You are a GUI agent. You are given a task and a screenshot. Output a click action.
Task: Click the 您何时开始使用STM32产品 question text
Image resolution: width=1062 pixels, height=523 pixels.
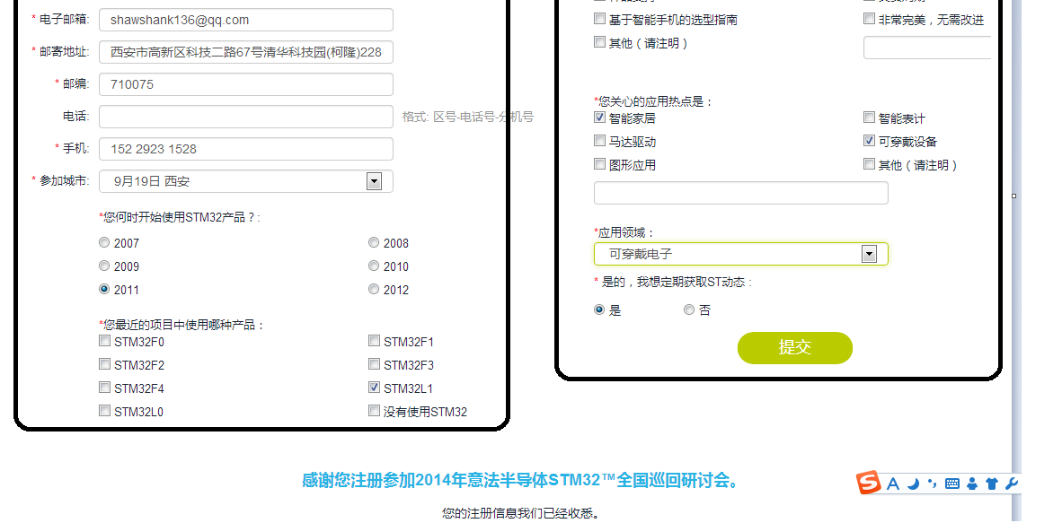click(181, 218)
